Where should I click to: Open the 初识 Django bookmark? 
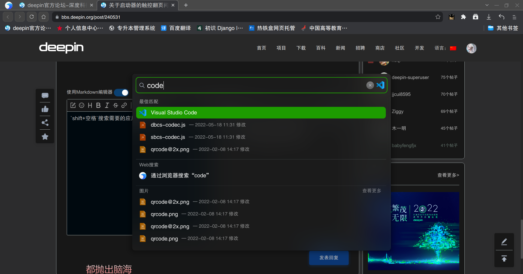(220, 28)
